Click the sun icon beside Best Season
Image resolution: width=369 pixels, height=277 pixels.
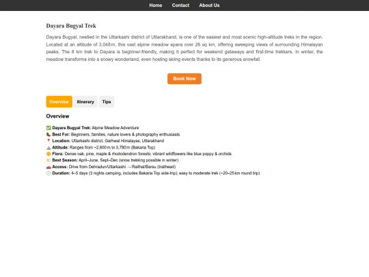[49, 160]
